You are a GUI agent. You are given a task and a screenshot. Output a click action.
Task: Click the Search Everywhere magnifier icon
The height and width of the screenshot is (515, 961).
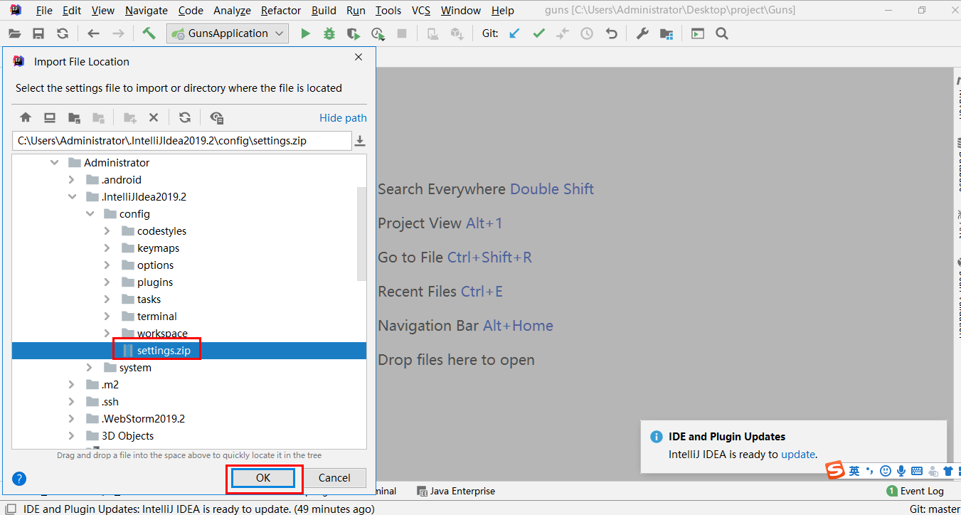722,33
